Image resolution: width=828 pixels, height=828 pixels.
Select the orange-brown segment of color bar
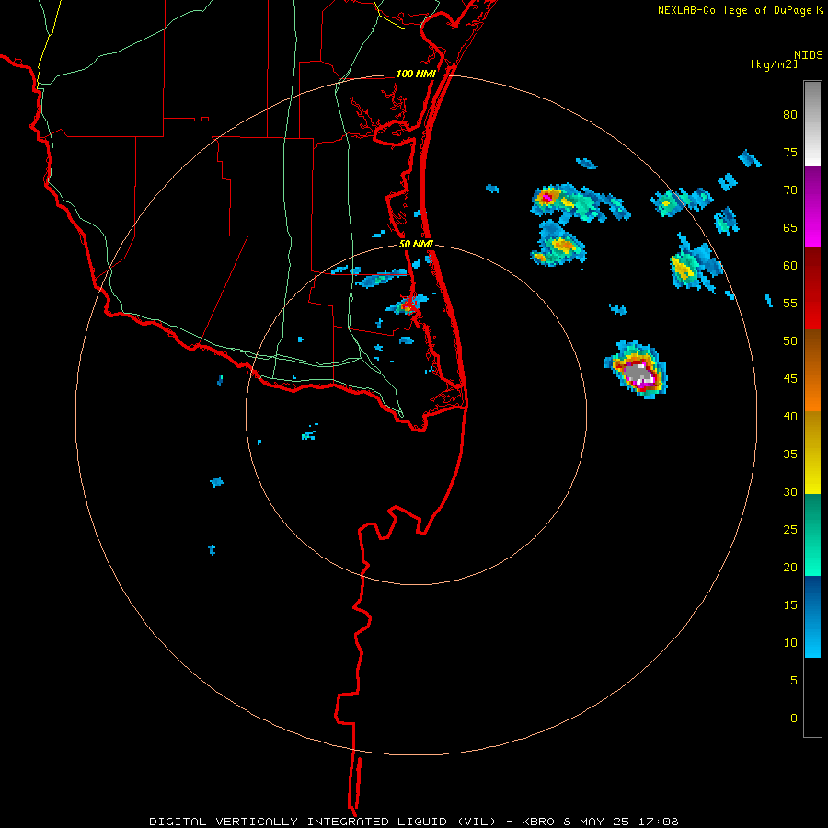click(x=812, y=370)
